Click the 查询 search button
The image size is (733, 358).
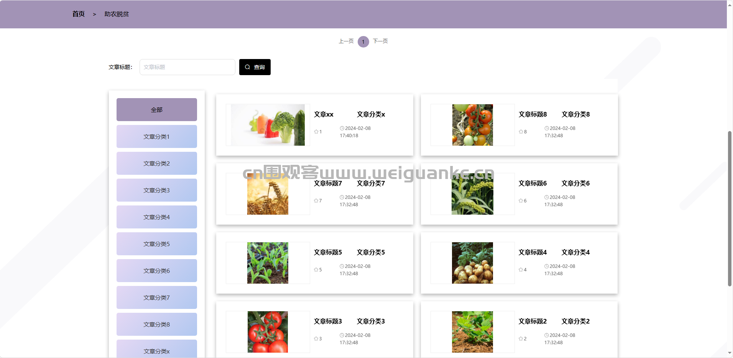255,67
